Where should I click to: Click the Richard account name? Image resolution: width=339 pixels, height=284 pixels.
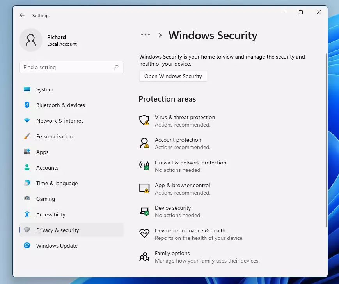coord(57,37)
